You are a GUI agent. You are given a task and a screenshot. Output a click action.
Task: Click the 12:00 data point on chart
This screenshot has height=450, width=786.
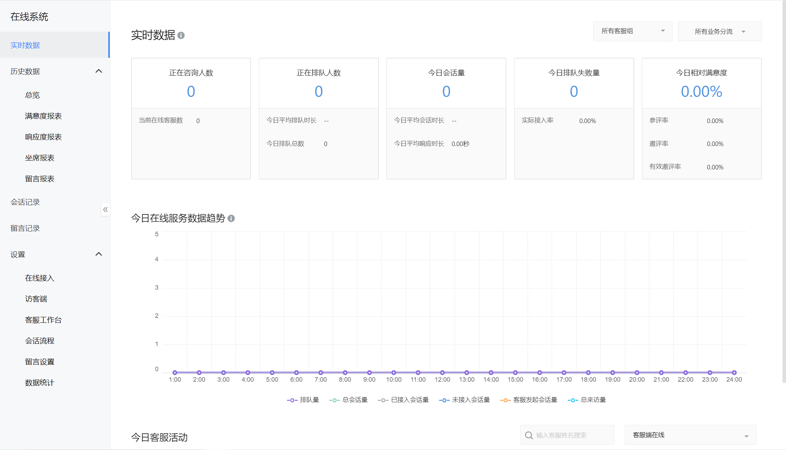[x=442, y=372]
